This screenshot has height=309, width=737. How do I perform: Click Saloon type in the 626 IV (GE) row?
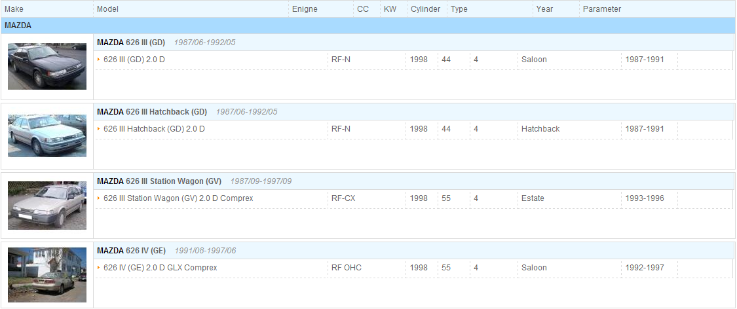coord(534,268)
